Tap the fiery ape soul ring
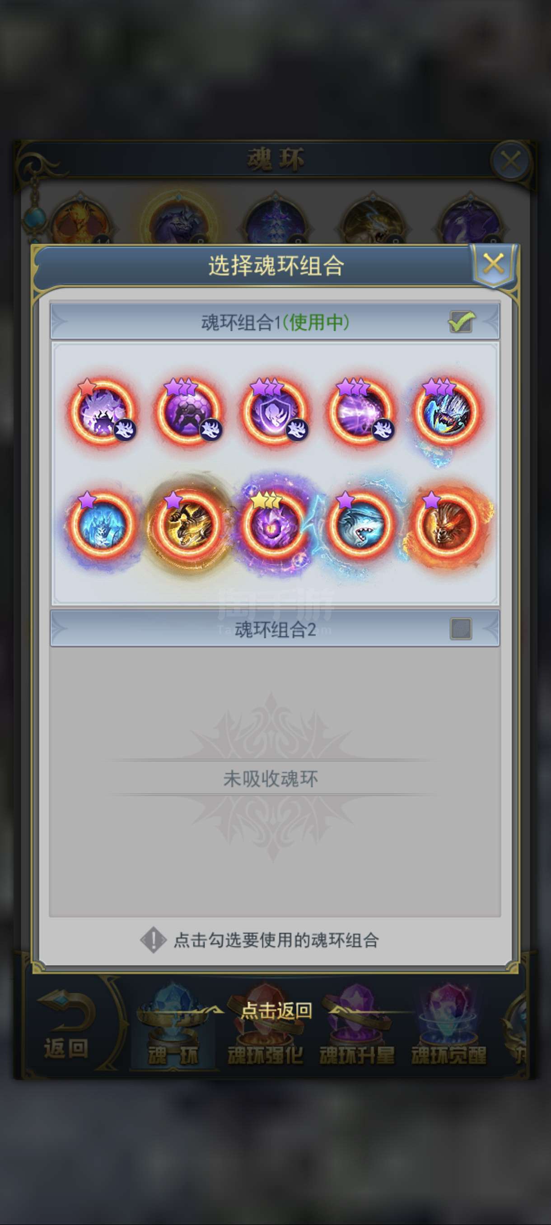 (x=446, y=523)
